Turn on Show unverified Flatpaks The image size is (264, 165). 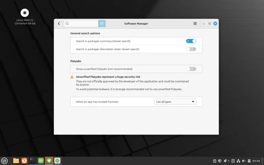coord(191,69)
